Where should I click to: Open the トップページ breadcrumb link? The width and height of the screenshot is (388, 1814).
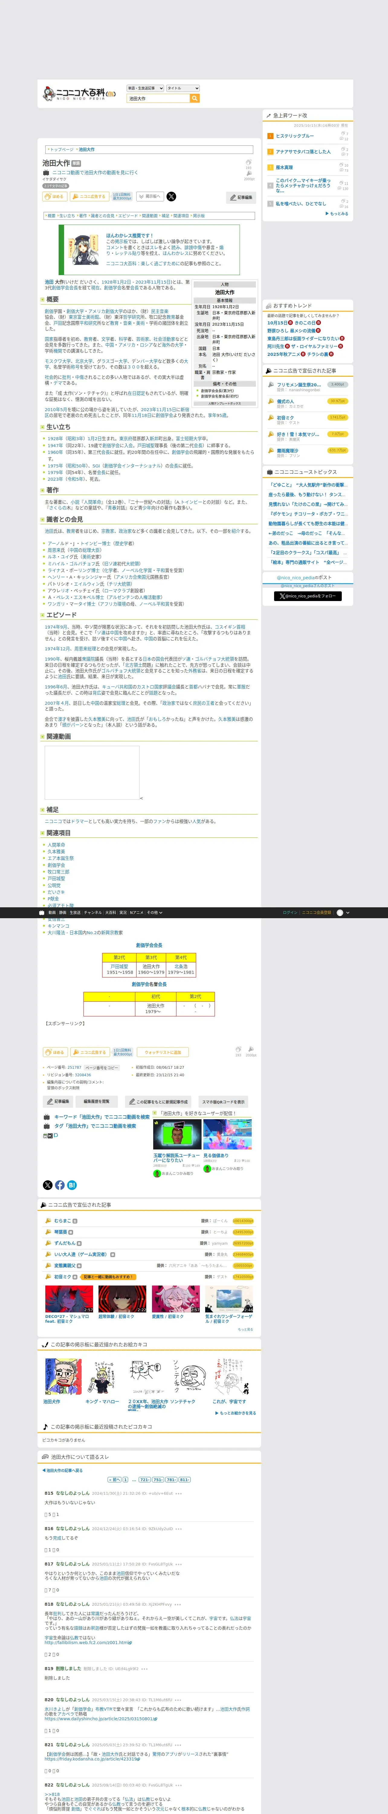pos(61,149)
